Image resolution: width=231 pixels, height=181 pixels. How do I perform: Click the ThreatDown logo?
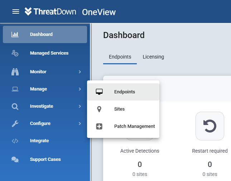[x=50, y=11]
